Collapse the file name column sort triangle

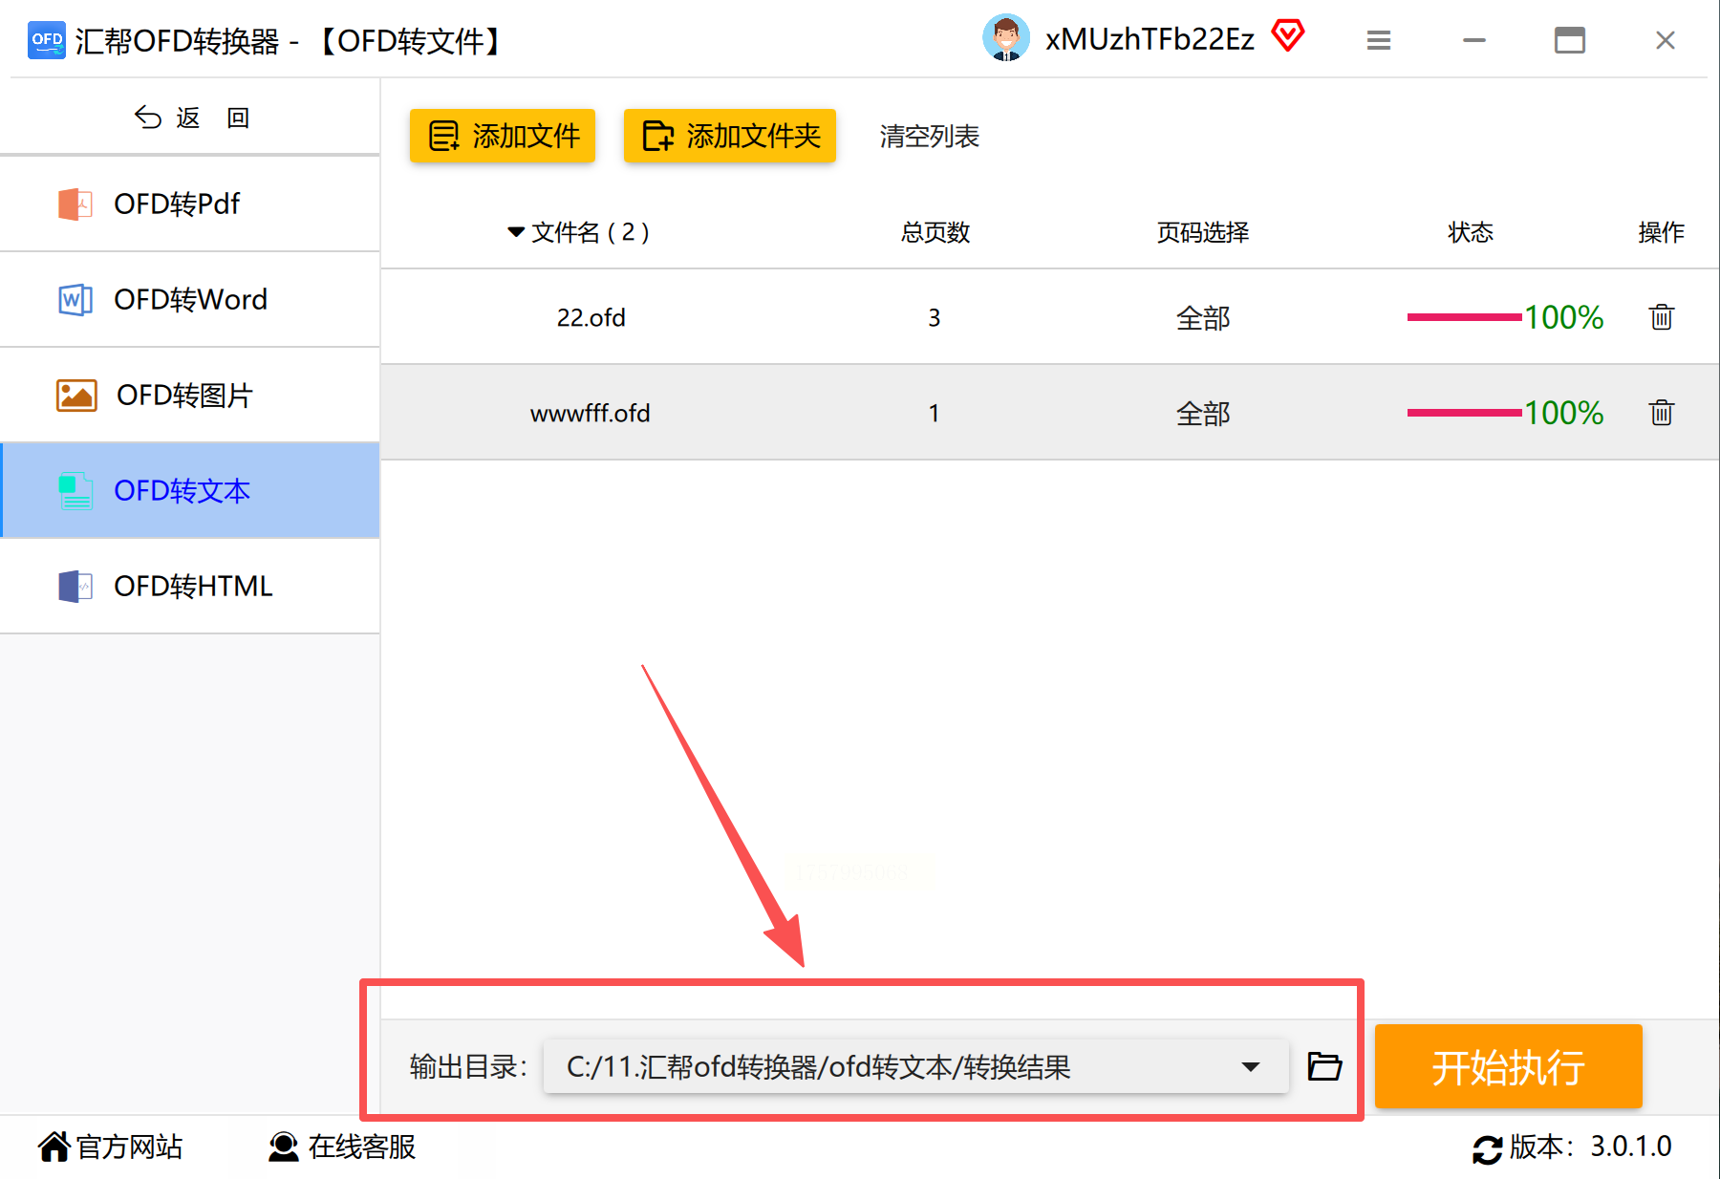516,232
